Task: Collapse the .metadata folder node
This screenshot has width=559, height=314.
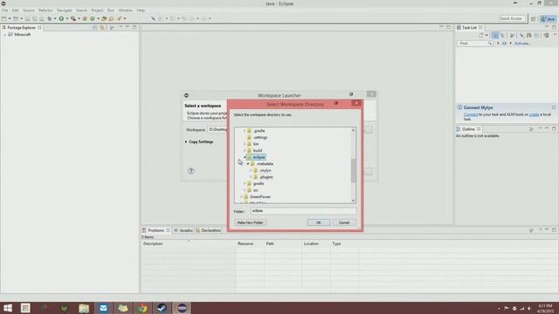Action: pos(248,164)
